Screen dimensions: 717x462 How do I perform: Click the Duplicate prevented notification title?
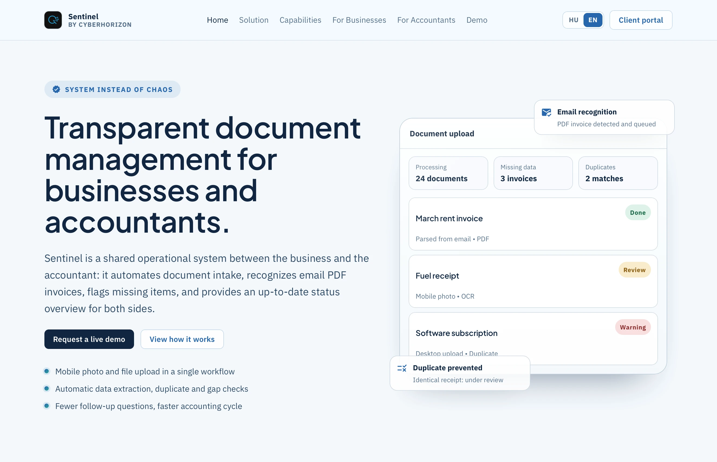click(x=447, y=368)
